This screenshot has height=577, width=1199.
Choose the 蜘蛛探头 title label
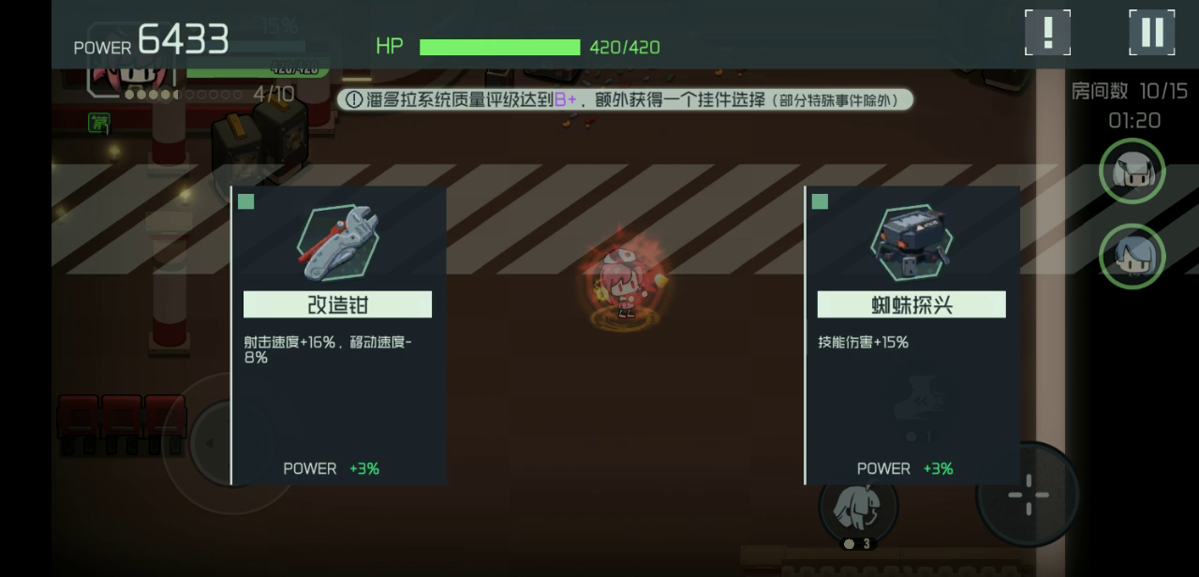coord(911,304)
